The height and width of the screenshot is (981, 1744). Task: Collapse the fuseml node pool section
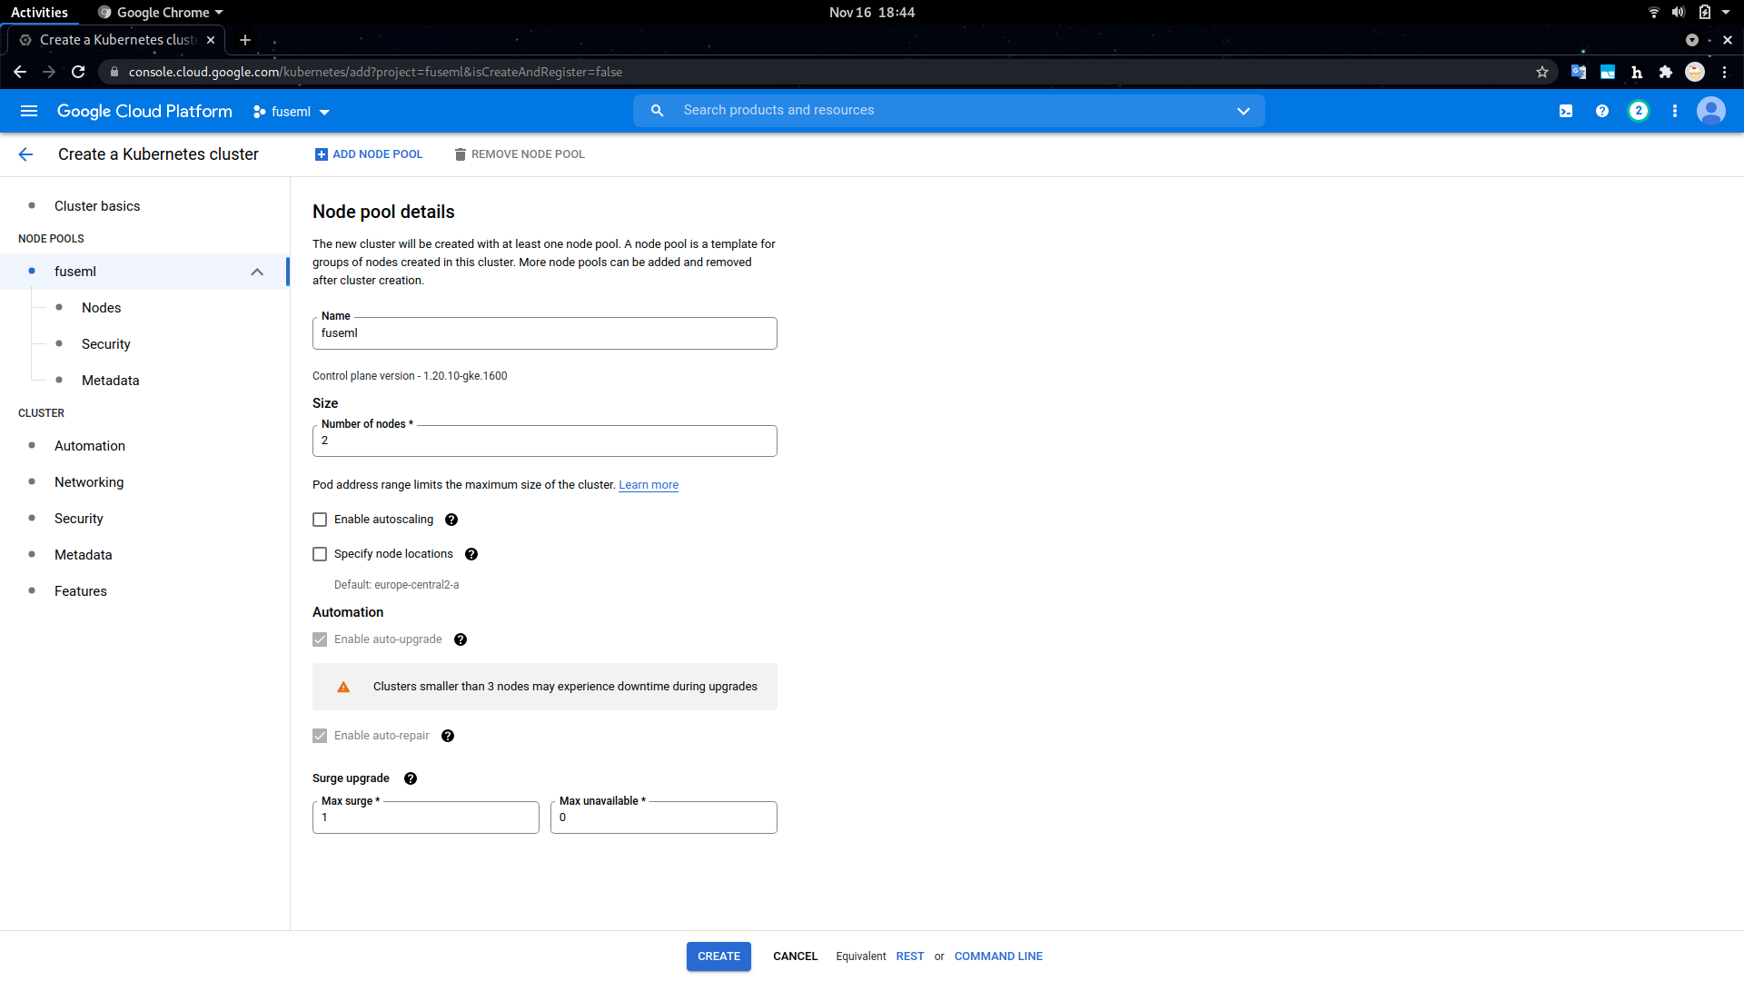(x=257, y=272)
